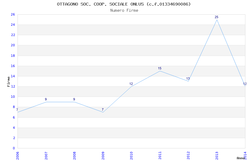This screenshot has height=161, width=248.
Task: Click the subtitle Numero Firme
Action: 124,11
